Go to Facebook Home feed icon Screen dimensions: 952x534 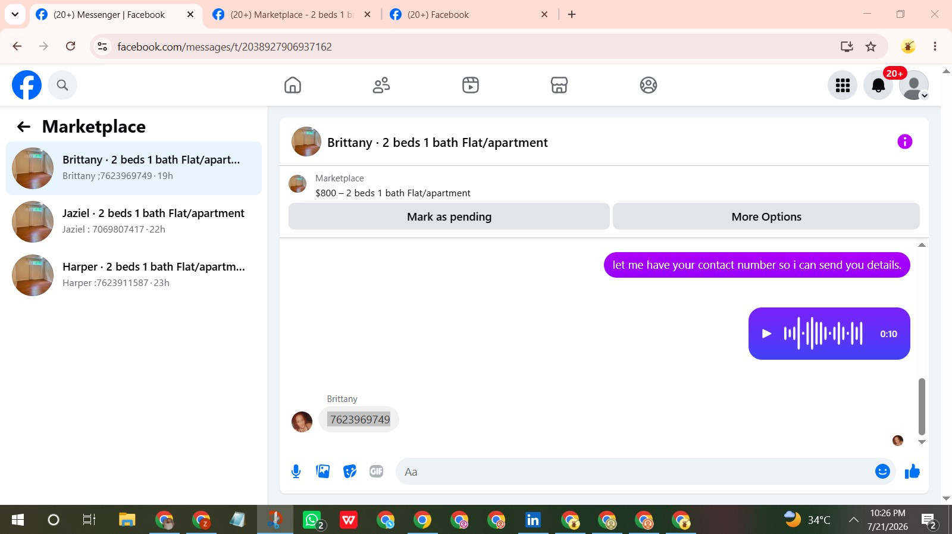click(293, 85)
